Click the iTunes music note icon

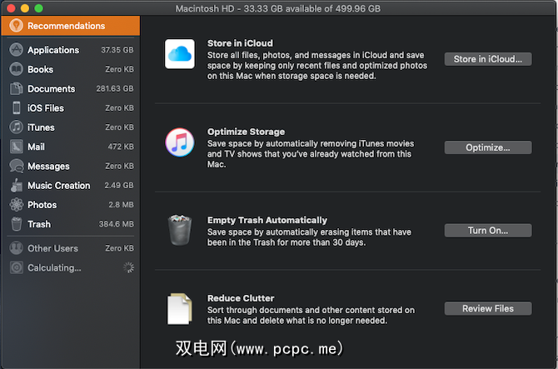point(179,143)
